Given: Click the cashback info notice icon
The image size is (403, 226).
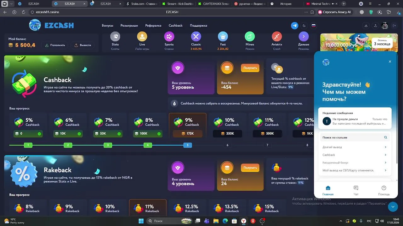Looking at the screenshot, I should coord(174,103).
